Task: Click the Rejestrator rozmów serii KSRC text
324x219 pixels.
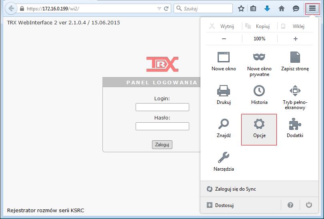Action: (x=46, y=210)
